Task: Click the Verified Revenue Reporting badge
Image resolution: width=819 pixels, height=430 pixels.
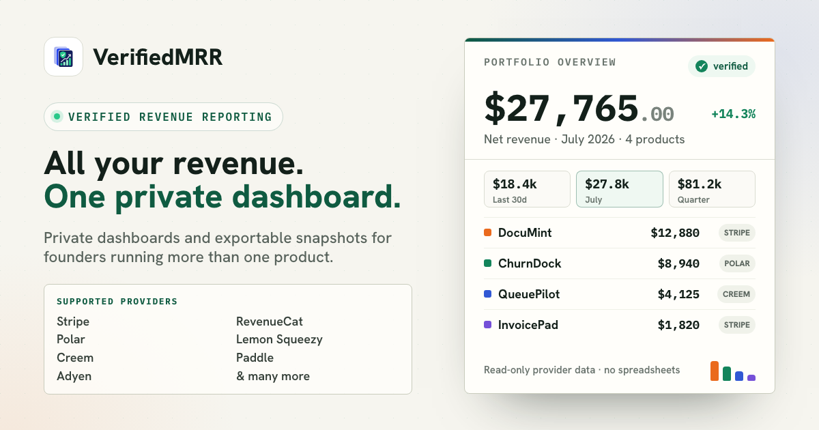Action: (x=163, y=117)
